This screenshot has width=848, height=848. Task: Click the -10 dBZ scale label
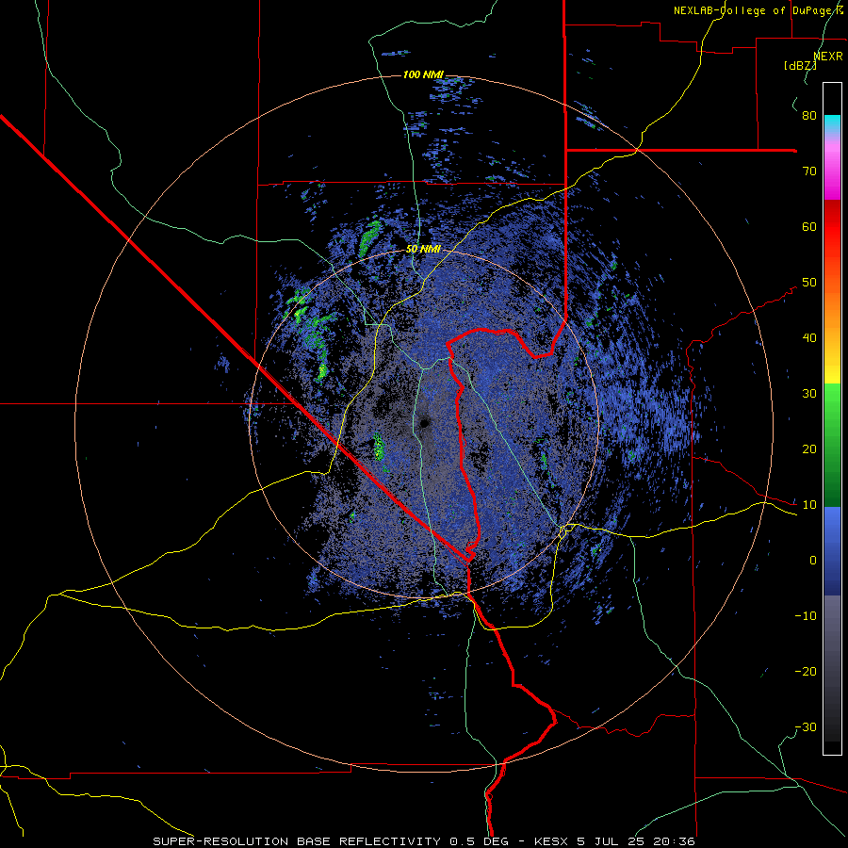[x=806, y=615]
